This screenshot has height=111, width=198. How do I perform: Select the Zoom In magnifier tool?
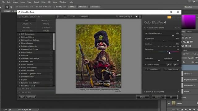pyautogui.click(x=7, y=7)
